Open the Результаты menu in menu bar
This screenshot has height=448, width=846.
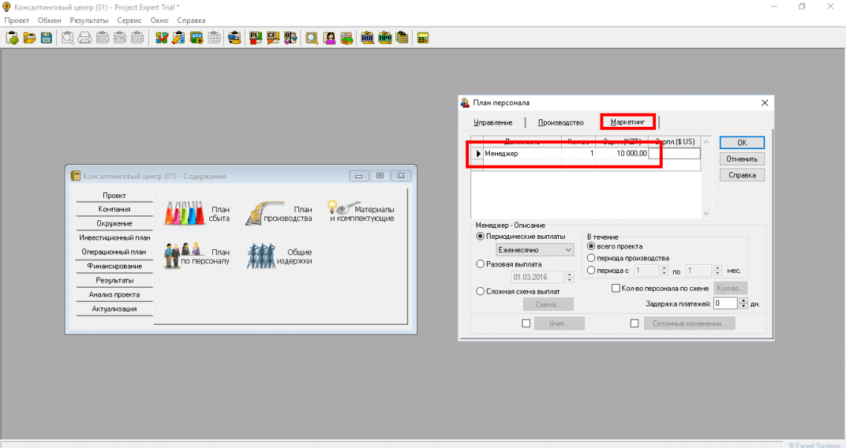tap(89, 20)
